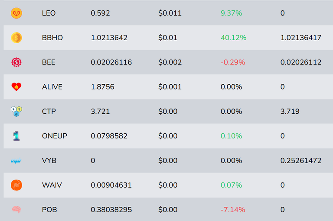The image size is (333, 221).
Task: Click WAIV balance 0.00904631
Action: click(111, 185)
